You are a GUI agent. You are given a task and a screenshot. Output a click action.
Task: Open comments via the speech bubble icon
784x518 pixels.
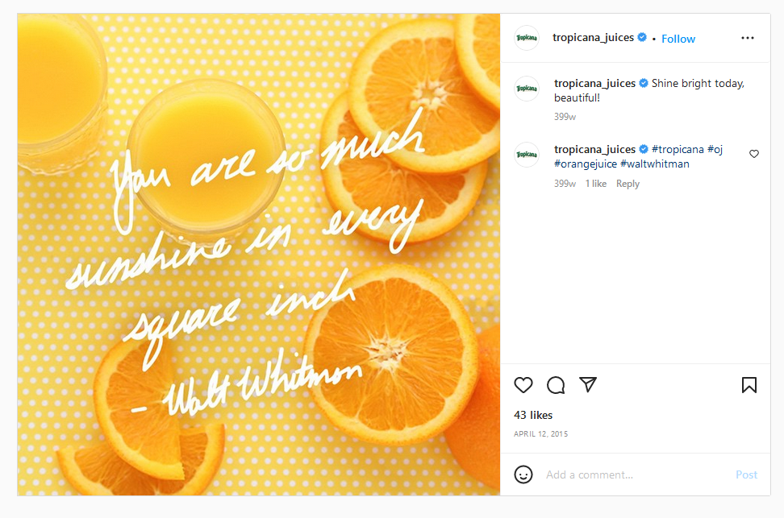click(x=556, y=385)
